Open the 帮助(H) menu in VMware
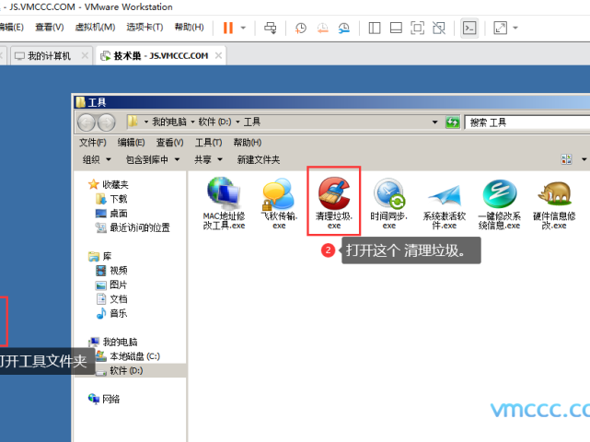This screenshot has height=442, width=590. [190, 27]
